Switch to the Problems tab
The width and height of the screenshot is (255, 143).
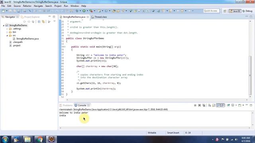pos(66,105)
